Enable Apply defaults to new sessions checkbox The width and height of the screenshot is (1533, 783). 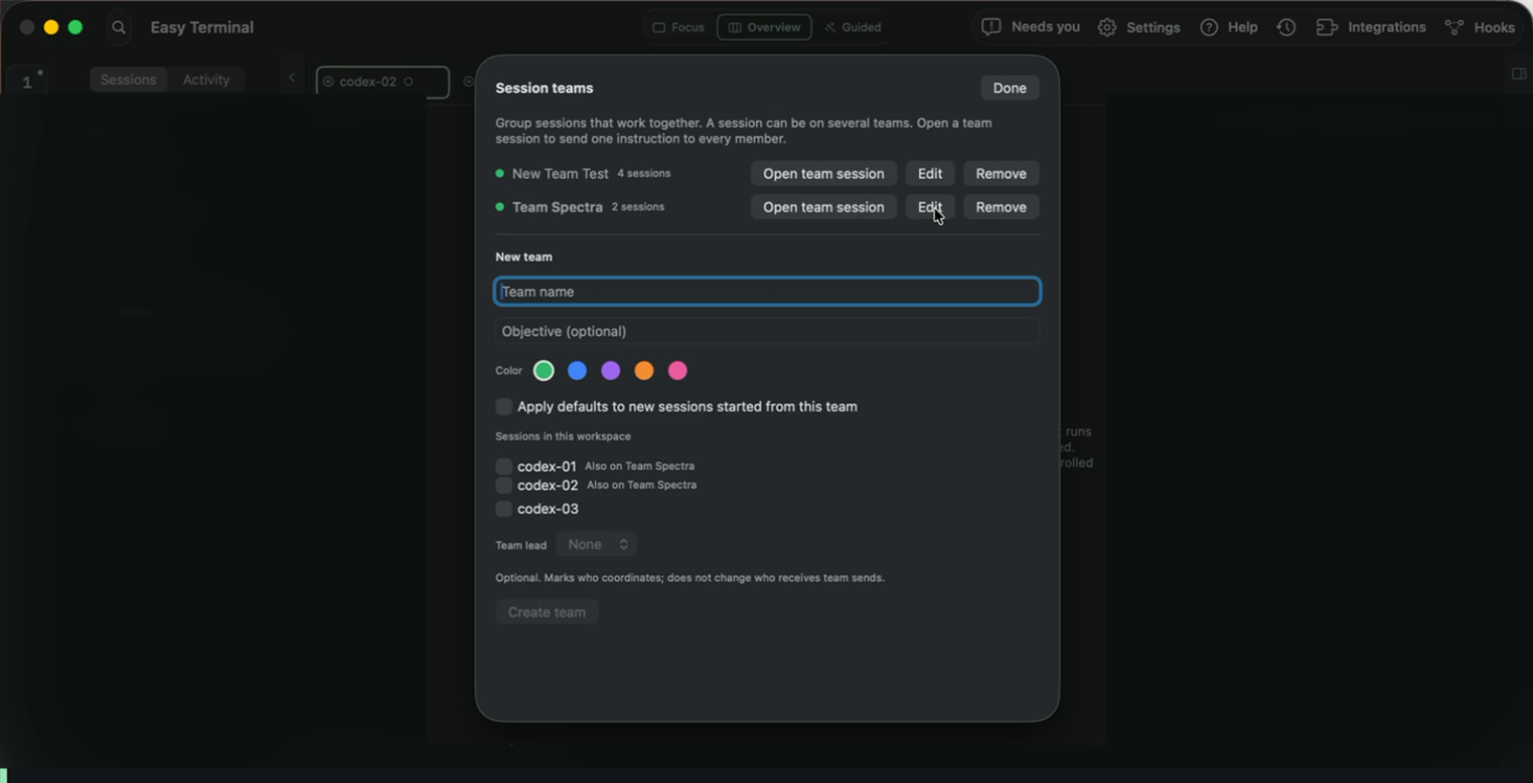click(x=504, y=407)
